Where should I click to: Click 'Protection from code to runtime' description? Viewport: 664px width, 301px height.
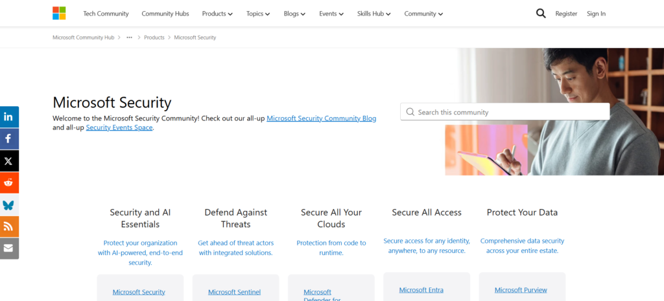331,248
